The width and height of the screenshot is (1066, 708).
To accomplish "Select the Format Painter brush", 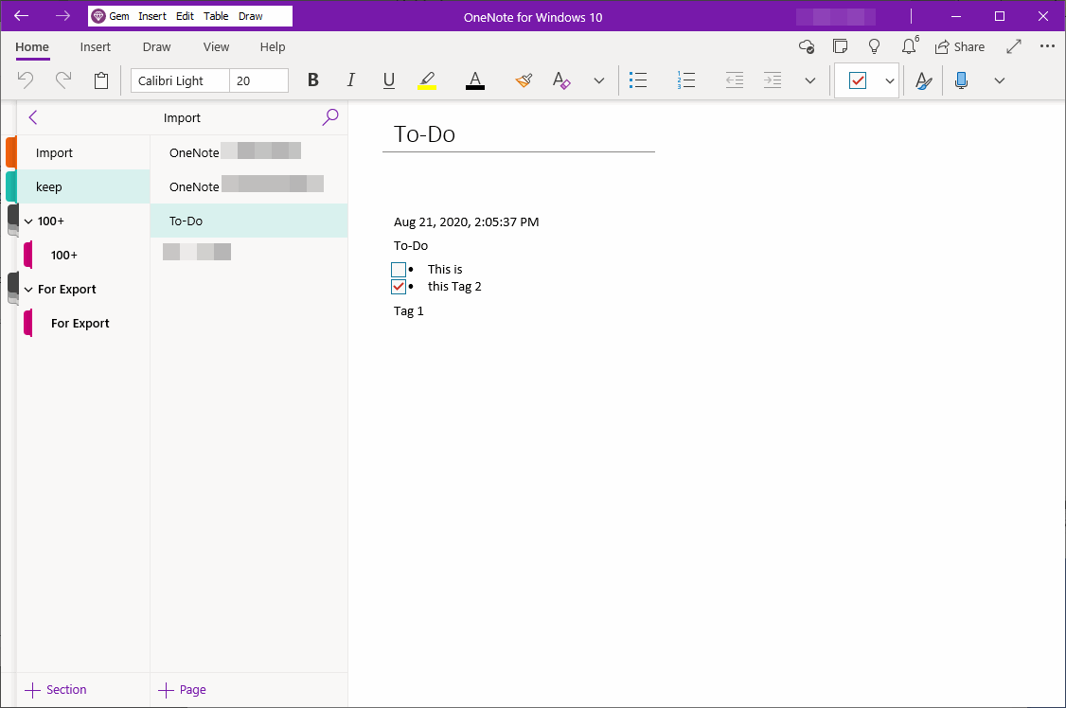I will point(524,80).
